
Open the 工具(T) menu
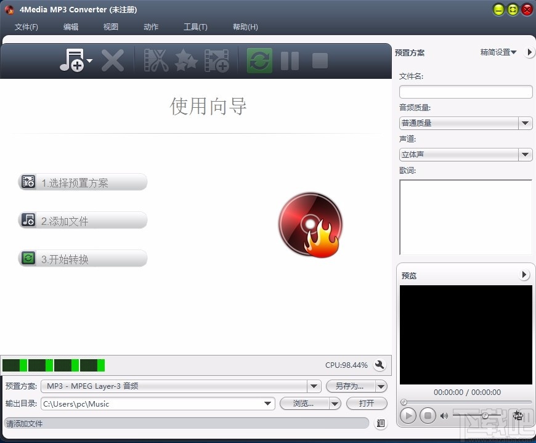point(195,26)
